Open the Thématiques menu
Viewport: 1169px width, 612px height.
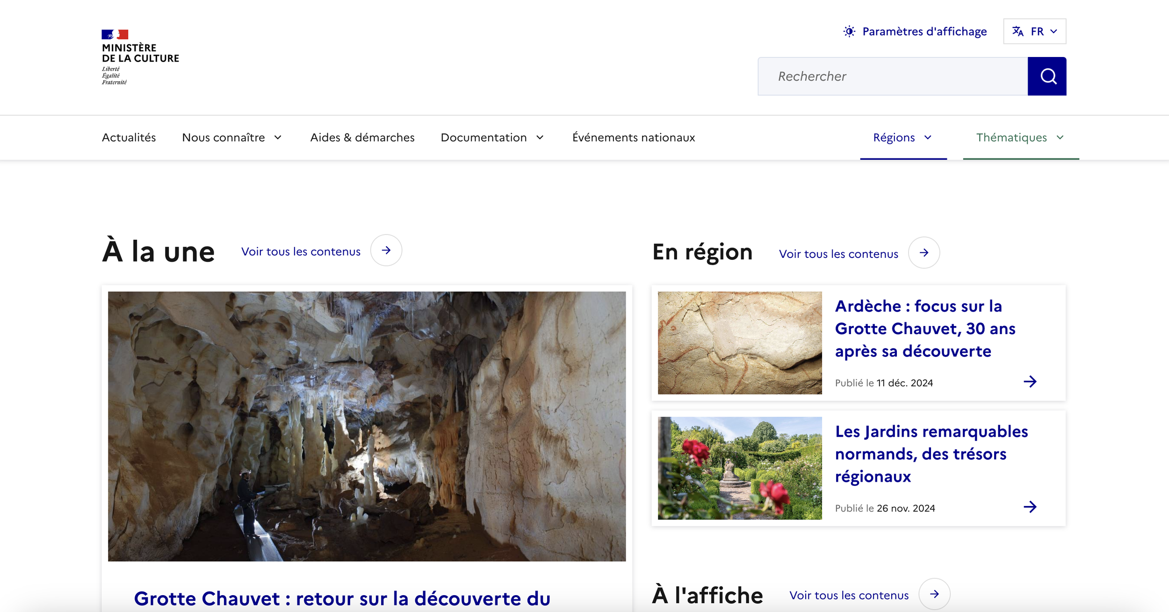click(x=1021, y=137)
